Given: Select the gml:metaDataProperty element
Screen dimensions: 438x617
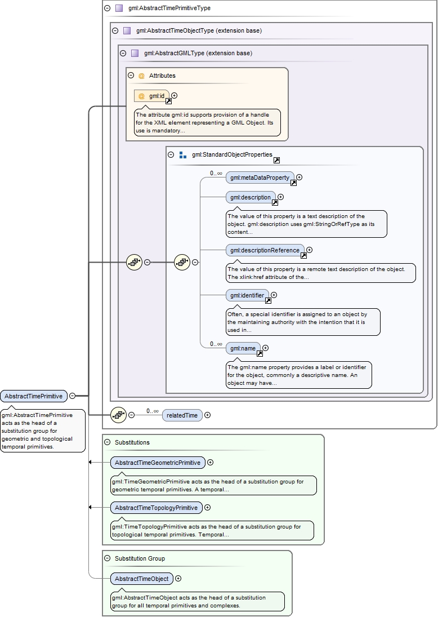Looking at the screenshot, I should (260, 177).
